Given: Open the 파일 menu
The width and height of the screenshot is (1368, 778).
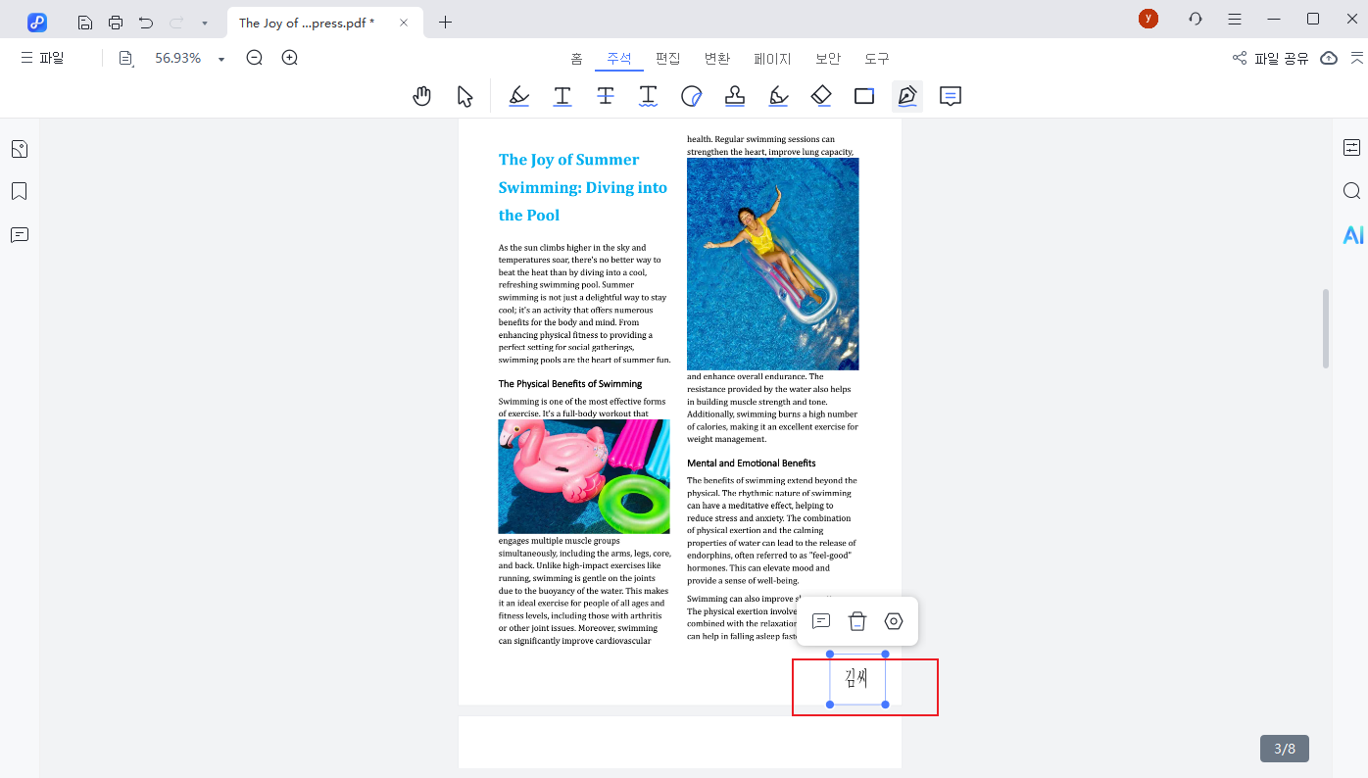Looking at the screenshot, I should [x=42, y=58].
